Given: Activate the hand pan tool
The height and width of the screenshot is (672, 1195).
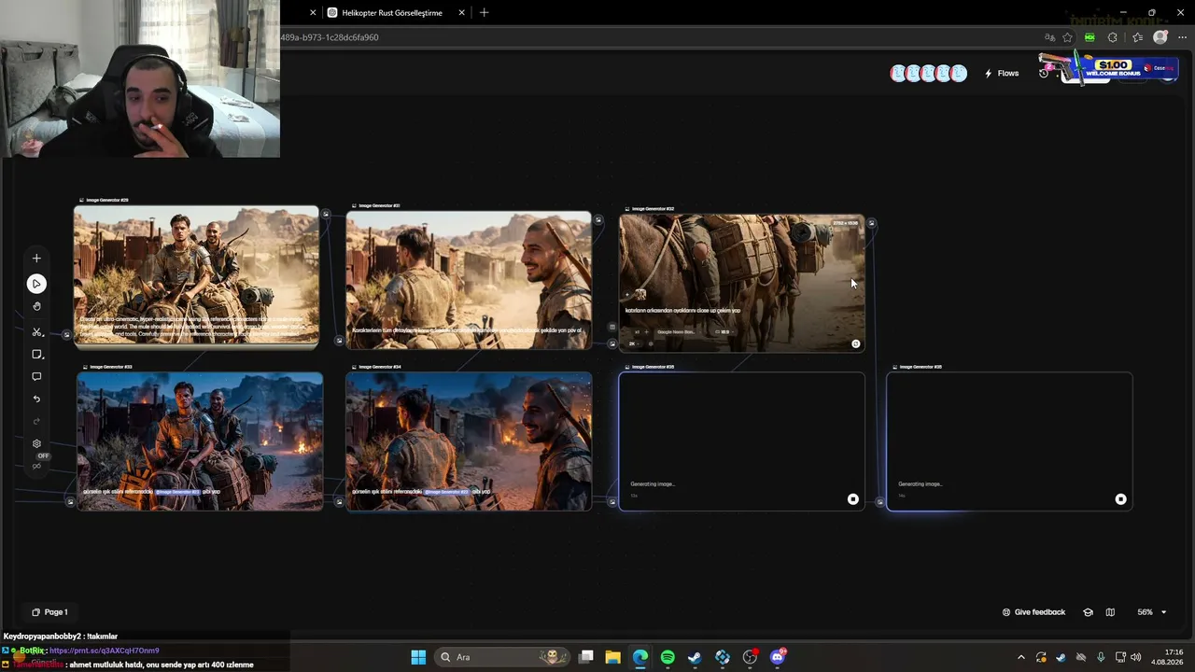Looking at the screenshot, I should [36, 306].
